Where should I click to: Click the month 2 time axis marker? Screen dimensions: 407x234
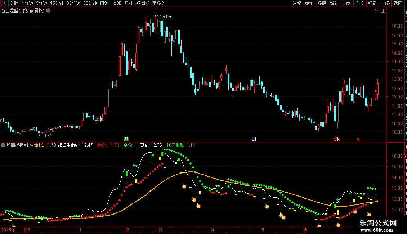(x=128, y=230)
